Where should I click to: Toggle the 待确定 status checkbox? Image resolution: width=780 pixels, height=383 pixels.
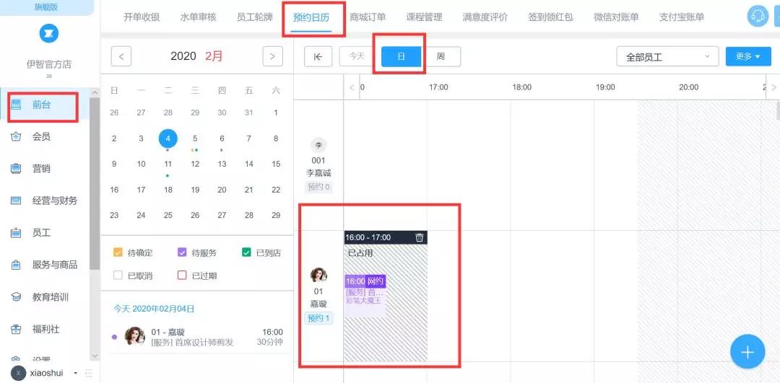click(118, 252)
